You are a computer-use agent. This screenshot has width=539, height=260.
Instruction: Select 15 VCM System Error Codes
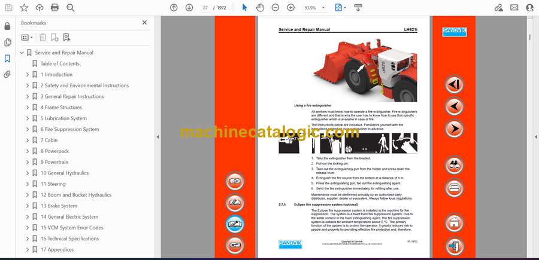(x=72, y=228)
